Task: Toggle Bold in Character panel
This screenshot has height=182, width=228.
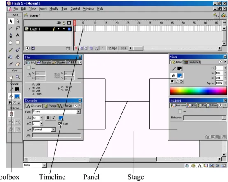Action: pyautogui.click(x=48, y=118)
